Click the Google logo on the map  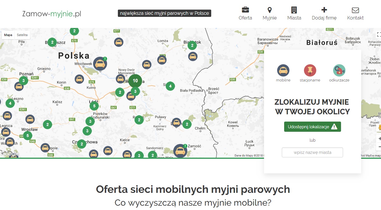[10, 154]
